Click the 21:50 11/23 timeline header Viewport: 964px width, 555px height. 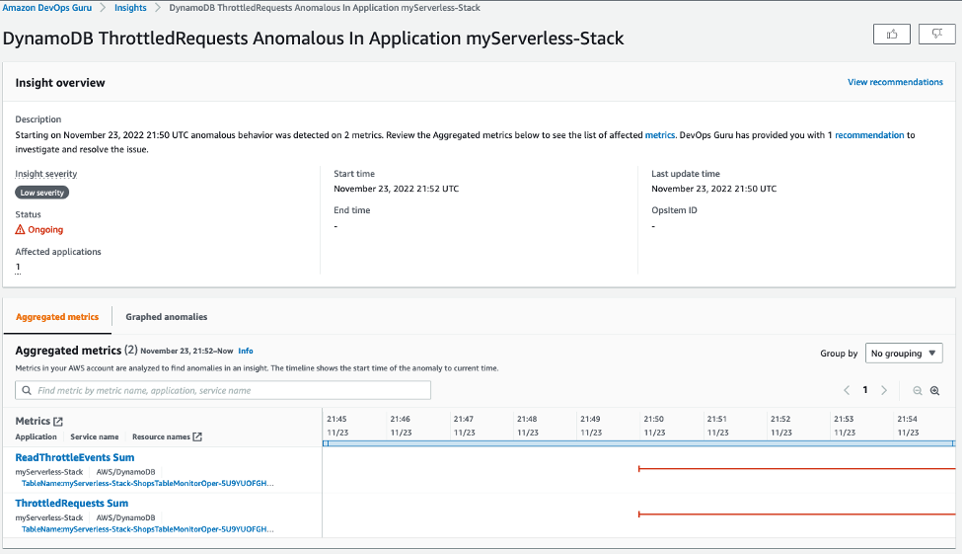tap(653, 426)
